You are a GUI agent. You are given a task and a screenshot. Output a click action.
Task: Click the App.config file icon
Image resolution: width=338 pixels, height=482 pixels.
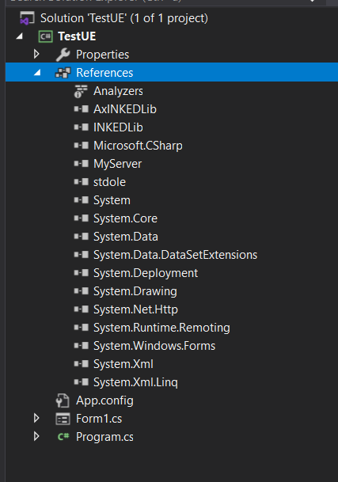(63, 400)
